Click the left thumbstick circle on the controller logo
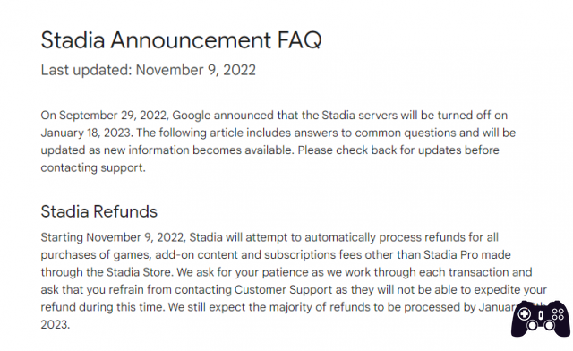 [532, 325]
